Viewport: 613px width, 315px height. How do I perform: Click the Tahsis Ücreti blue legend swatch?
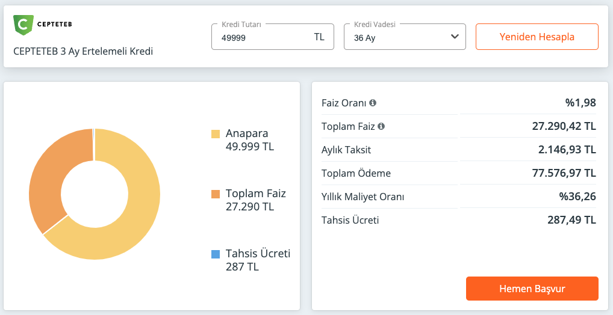pyautogui.click(x=216, y=254)
